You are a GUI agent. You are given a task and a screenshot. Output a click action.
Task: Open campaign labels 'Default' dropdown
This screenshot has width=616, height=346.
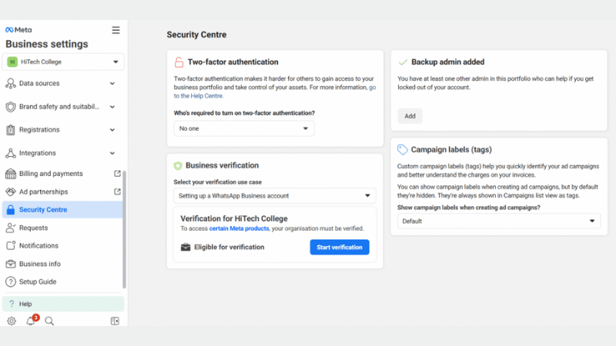(x=499, y=221)
